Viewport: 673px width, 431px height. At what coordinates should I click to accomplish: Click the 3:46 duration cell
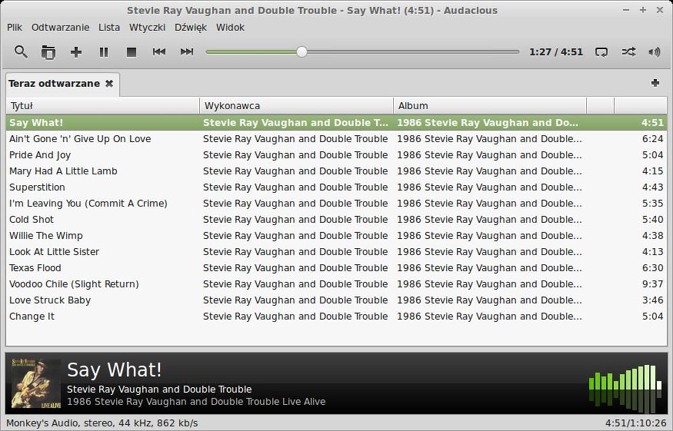pyautogui.click(x=652, y=300)
